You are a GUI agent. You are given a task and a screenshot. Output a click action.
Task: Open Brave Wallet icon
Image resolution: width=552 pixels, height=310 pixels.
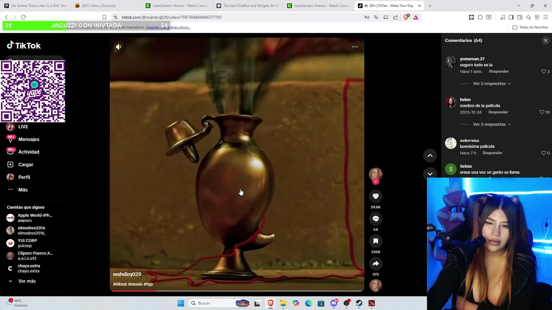(x=520, y=17)
